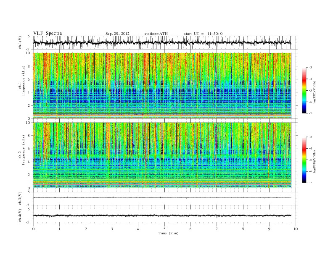This screenshot has width=333, height=257.
Task: Click the "8" kHz tick on ch.2 frequency axis
Action: [29, 136]
